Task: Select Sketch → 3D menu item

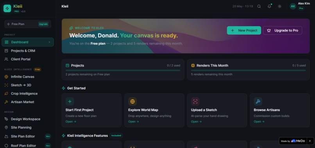Action: (28, 85)
